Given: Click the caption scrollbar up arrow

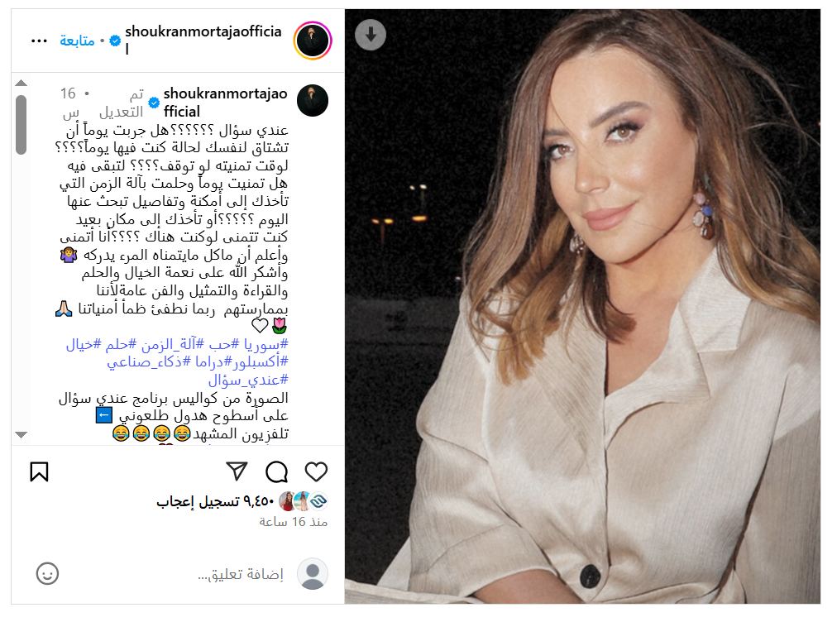Looking at the screenshot, I should point(22,83).
